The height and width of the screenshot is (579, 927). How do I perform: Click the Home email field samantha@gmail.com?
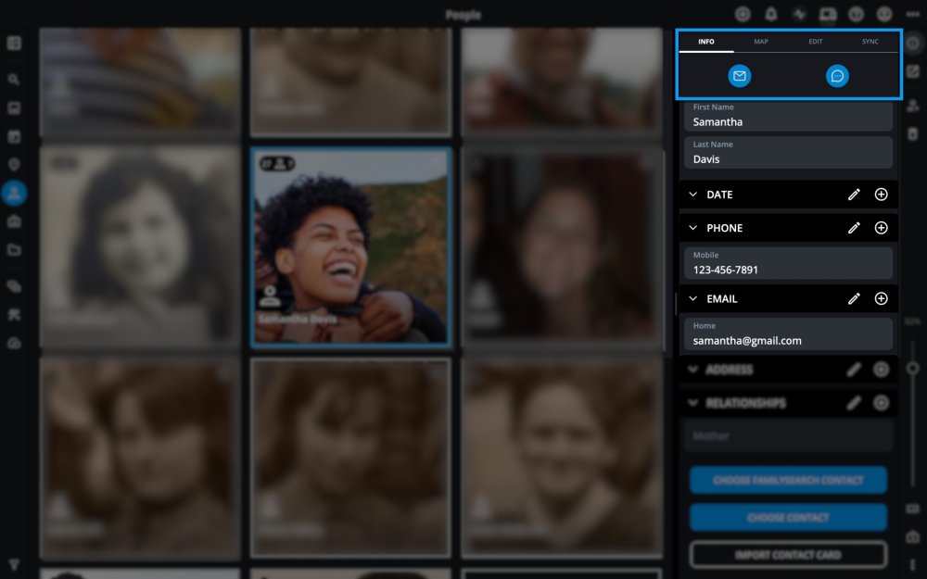coord(788,334)
